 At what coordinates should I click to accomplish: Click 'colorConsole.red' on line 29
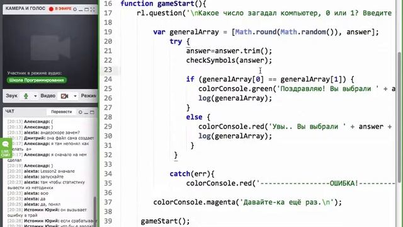pyautogui.click(x=231, y=127)
